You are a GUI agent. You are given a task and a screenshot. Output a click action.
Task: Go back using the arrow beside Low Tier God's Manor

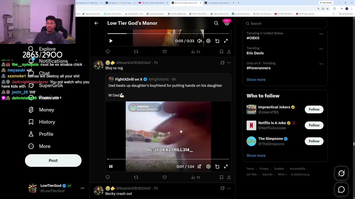(96, 23)
